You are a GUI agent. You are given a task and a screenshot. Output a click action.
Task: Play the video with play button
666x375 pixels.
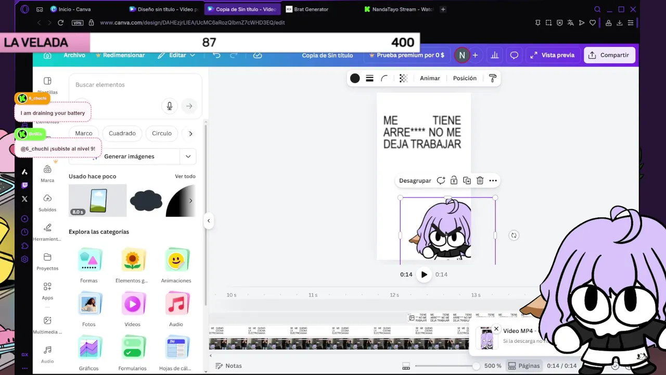click(424, 274)
